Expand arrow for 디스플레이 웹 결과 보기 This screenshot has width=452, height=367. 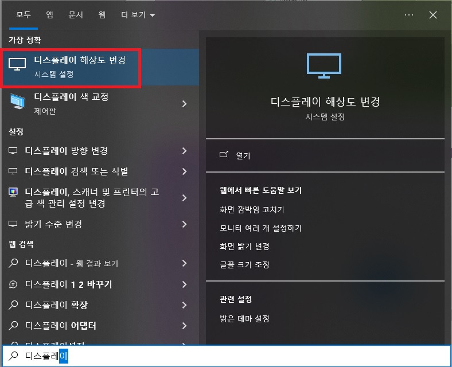tap(185, 263)
